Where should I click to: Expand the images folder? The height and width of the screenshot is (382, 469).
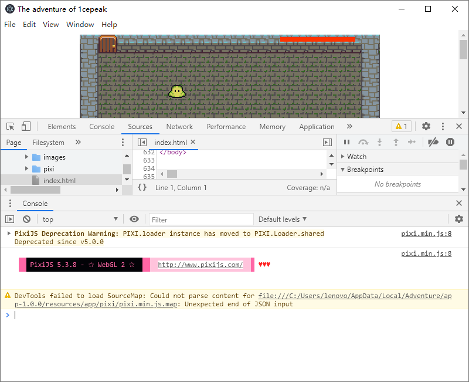(26, 157)
